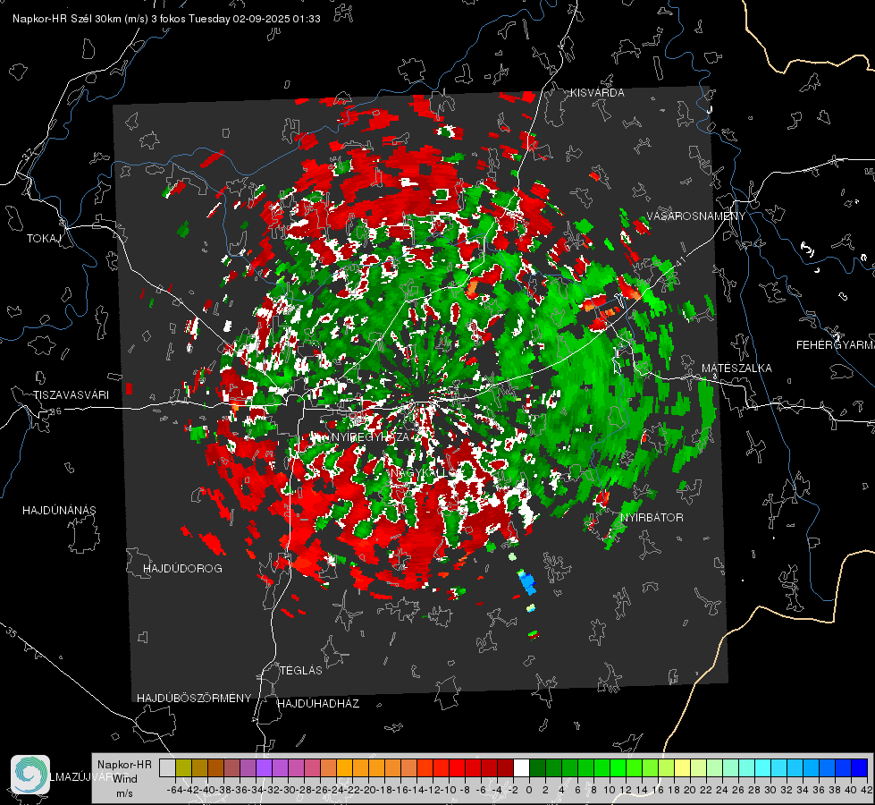Click the MÁTÉSZALKA town label

(x=736, y=369)
